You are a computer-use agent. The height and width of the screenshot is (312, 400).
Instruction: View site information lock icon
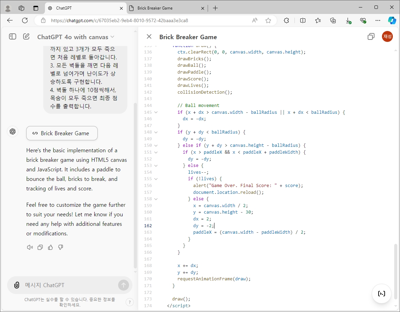(43, 20)
